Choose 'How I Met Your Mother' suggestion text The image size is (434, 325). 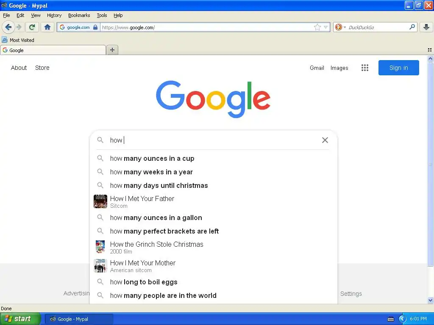[x=143, y=263]
